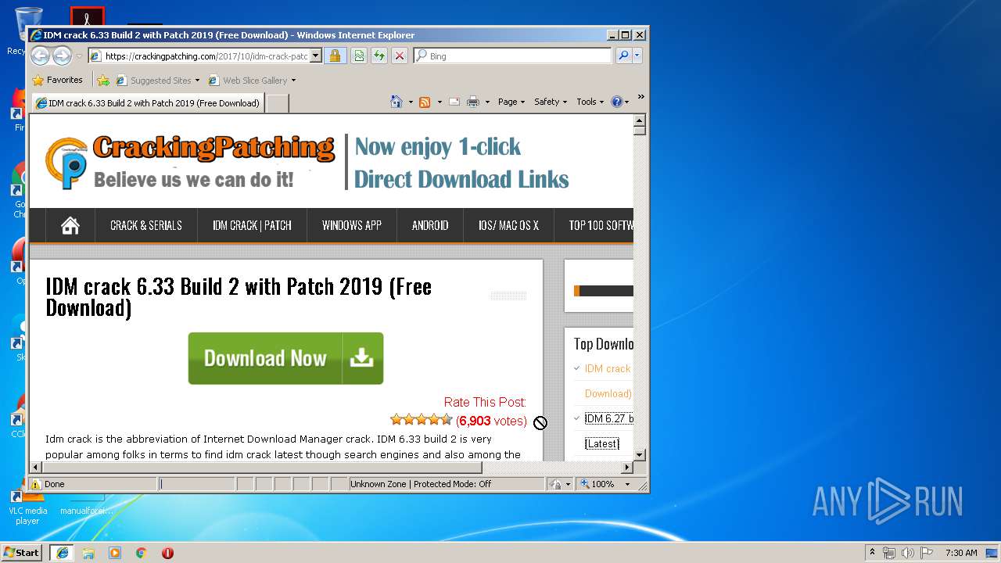1001x563 pixels.
Task: Click the volume speaker tray icon
Action: coord(908,553)
